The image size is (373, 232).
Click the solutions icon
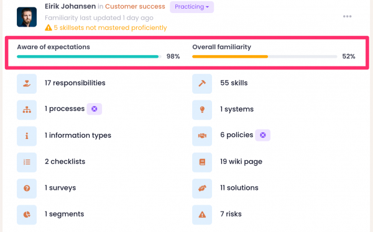[202, 189]
